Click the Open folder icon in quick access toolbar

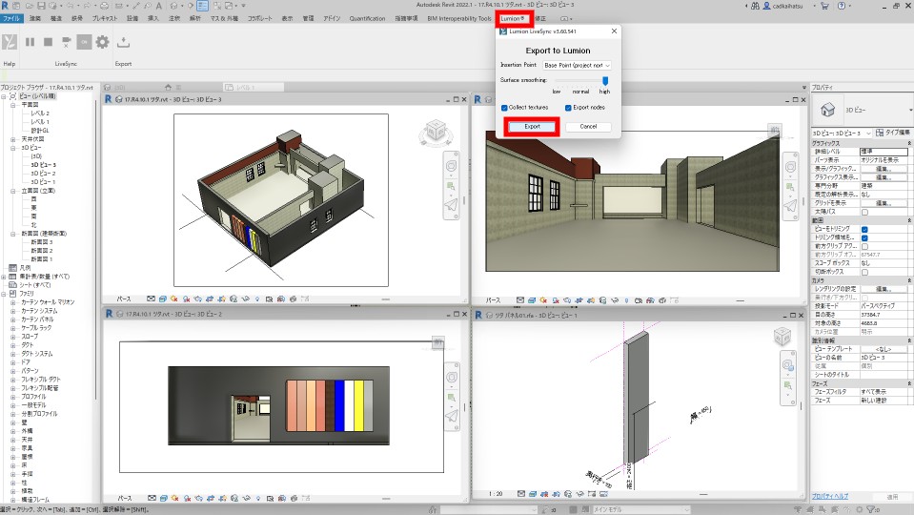pyautogui.click(x=30, y=6)
